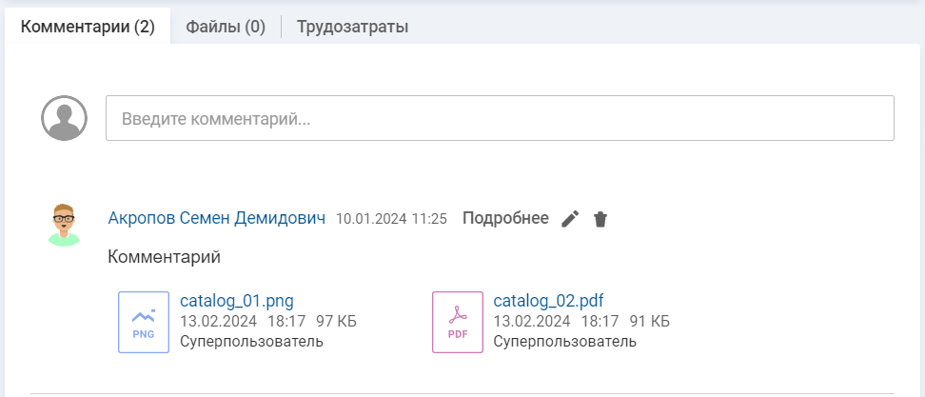Image resolution: width=925 pixels, height=397 pixels.
Task: Click the comment timestamp 10.01.2024 11:25
Action: 391,219
